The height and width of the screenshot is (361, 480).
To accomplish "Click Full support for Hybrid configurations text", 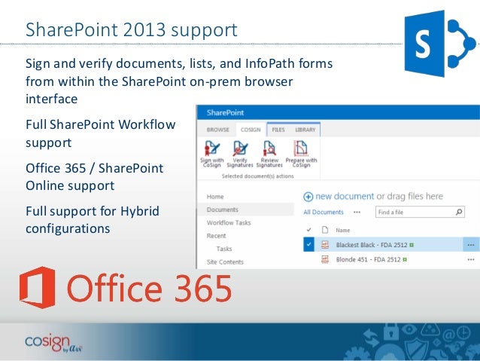I will (x=92, y=220).
